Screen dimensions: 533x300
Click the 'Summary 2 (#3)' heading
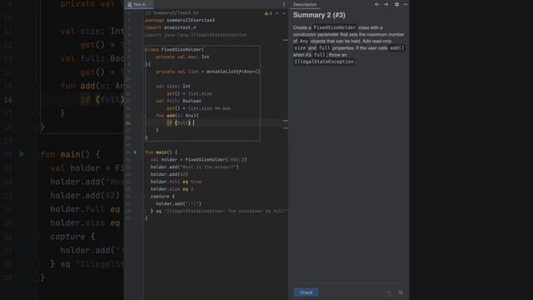point(319,15)
